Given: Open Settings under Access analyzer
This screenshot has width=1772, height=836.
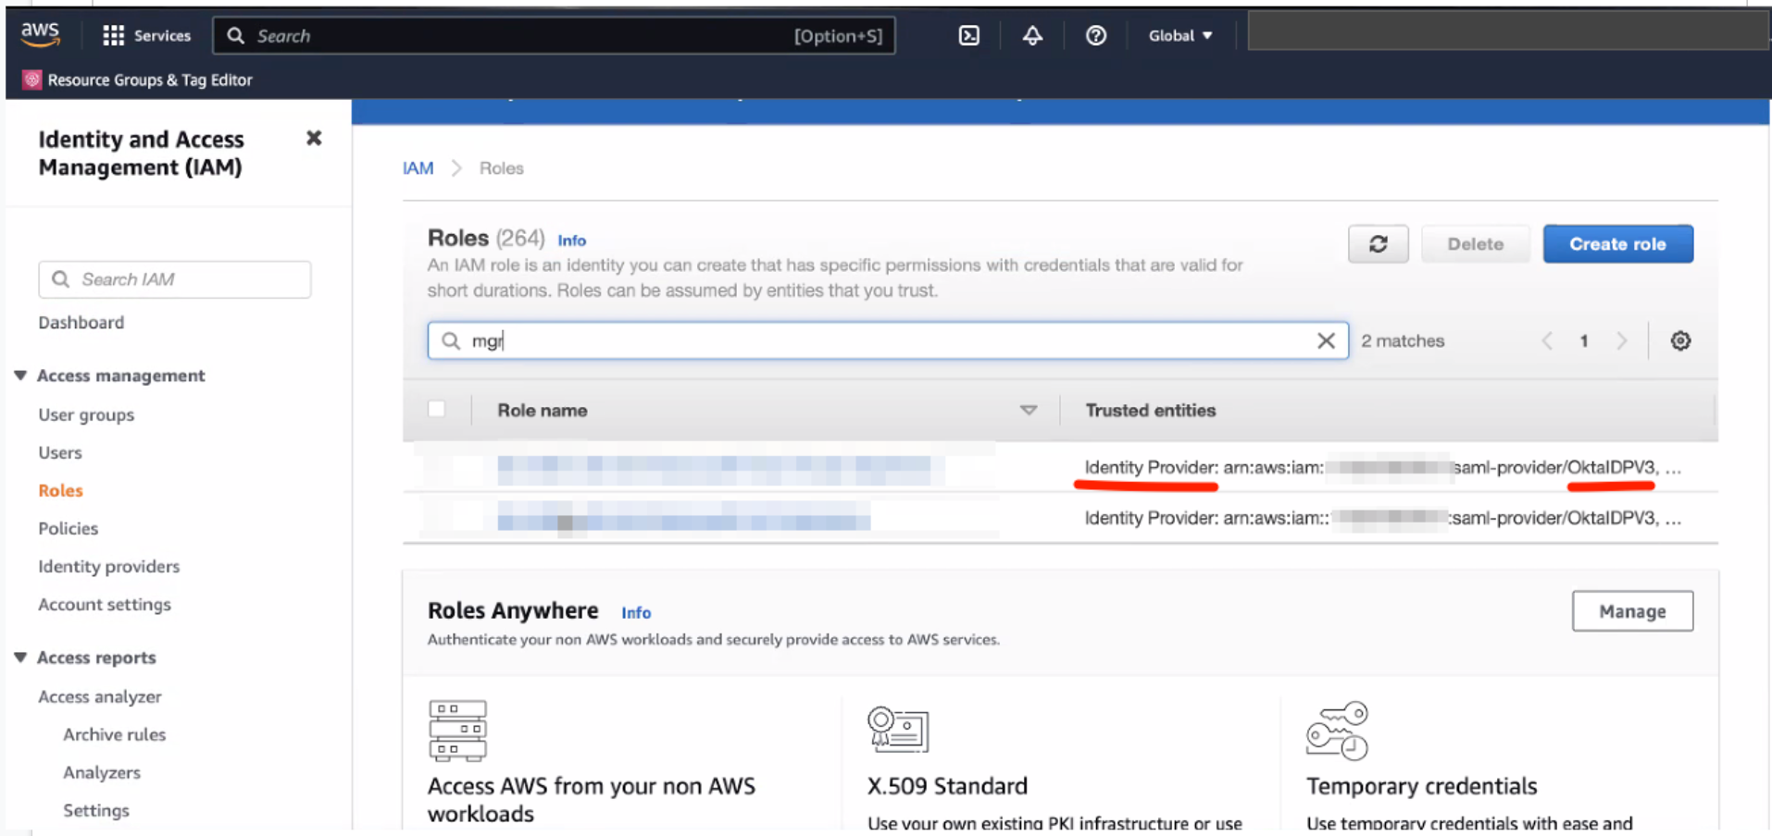Looking at the screenshot, I should pyautogui.click(x=96, y=810).
